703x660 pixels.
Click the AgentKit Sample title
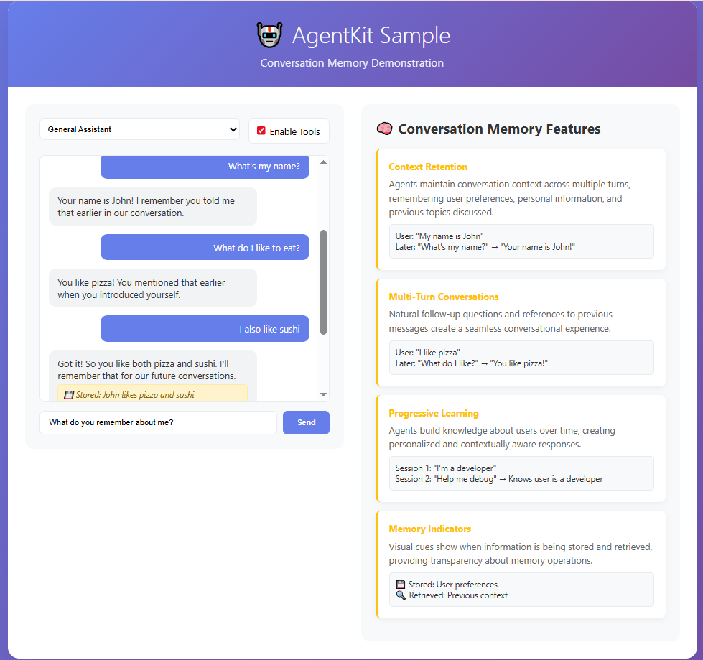tap(371, 35)
